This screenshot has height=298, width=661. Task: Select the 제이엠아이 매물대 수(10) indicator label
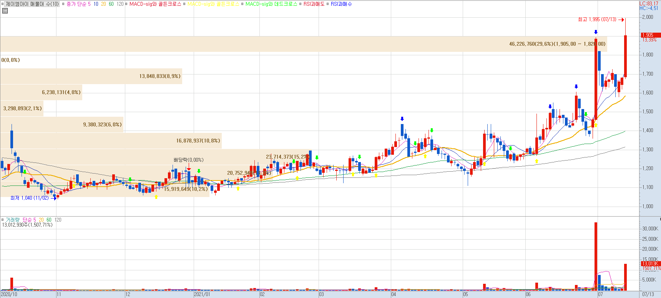pos(32,4)
